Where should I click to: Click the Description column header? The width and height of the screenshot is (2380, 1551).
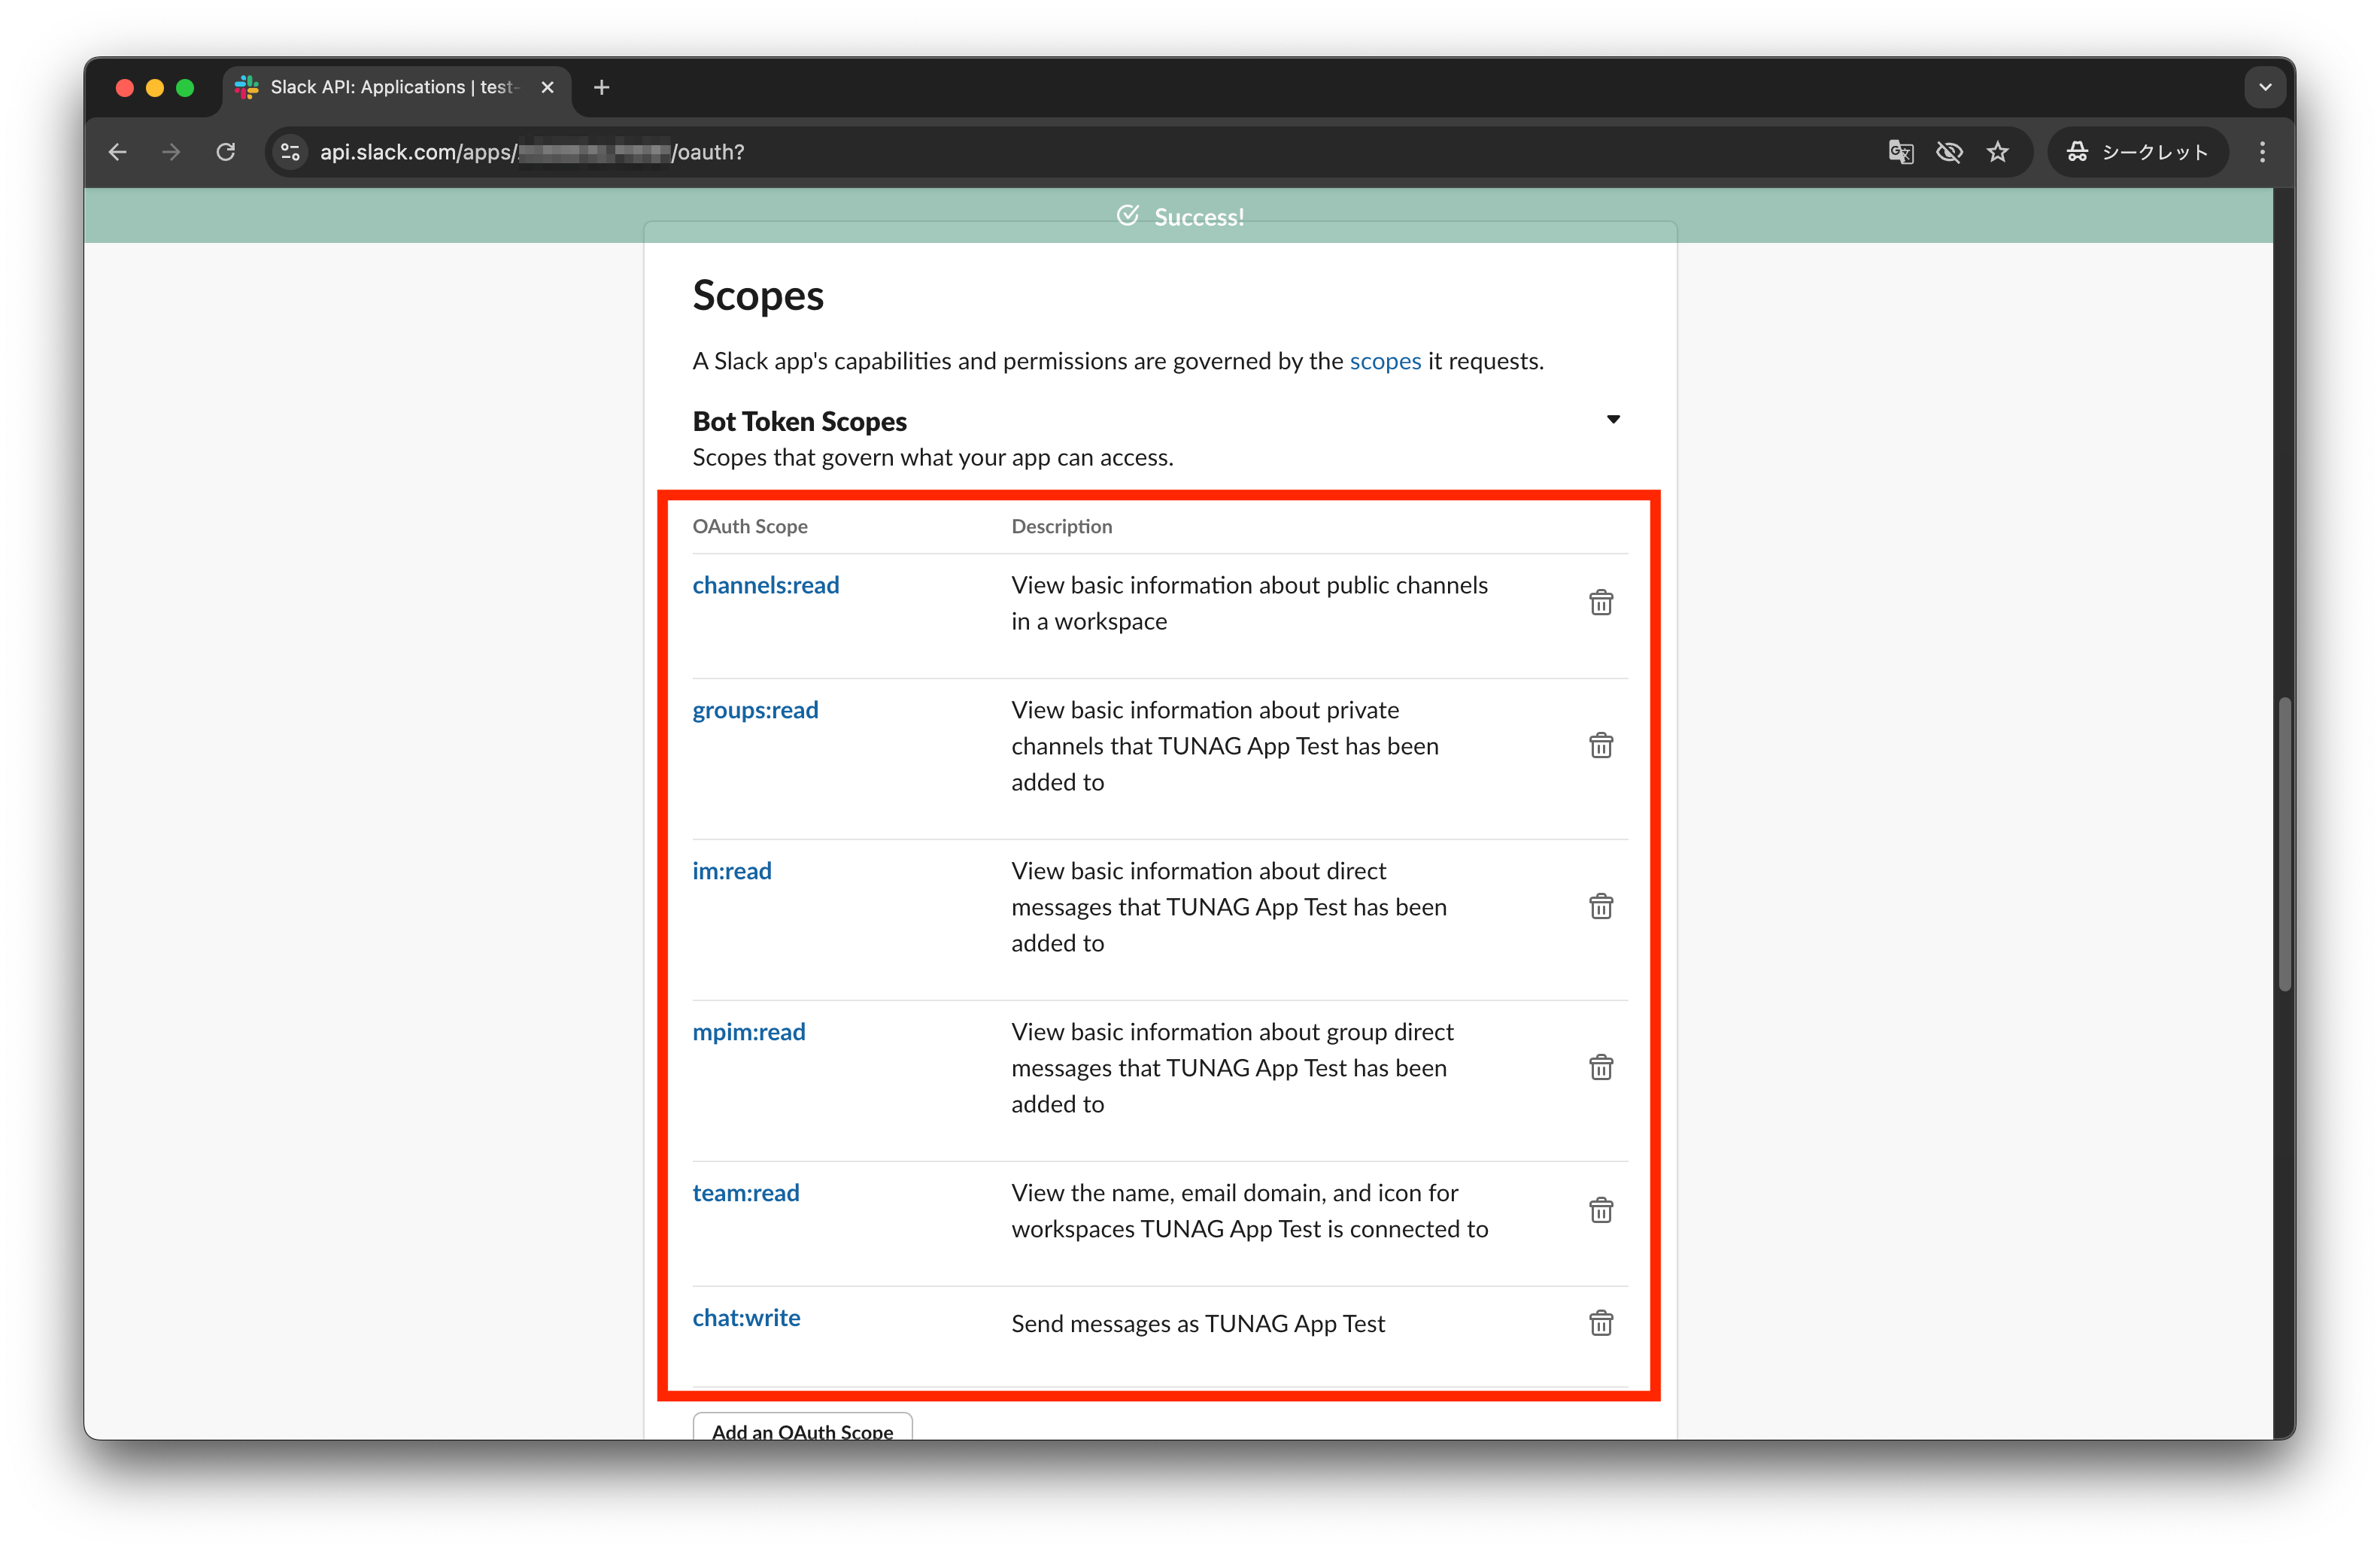(1061, 526)
